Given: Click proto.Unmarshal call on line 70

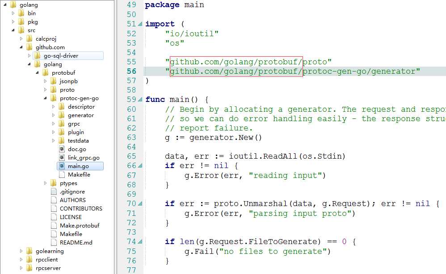Looking at the screenshot, I should click(x=292, y=204).
